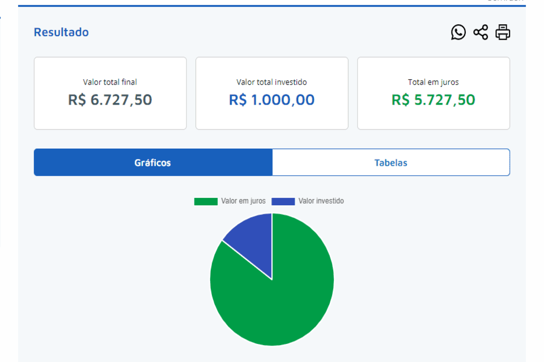Share the result via WhatsApp icon
Screen dimensions: 544x362
point(458,33)
